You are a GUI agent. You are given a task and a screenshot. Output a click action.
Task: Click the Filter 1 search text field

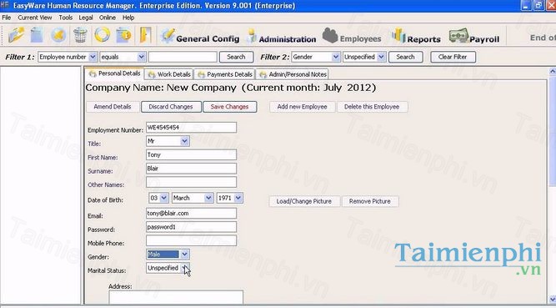(183, 57)
